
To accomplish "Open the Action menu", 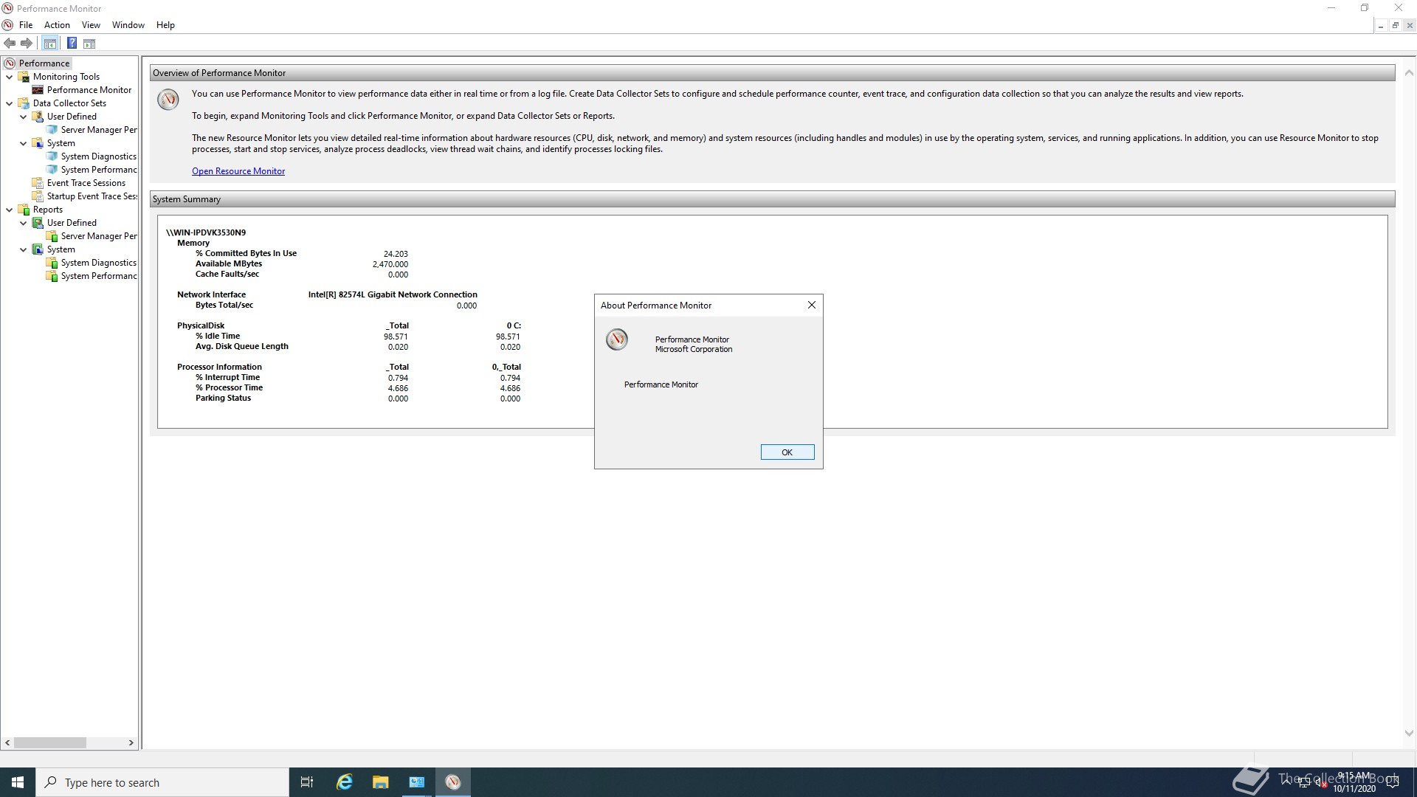I will click(57, 25).
